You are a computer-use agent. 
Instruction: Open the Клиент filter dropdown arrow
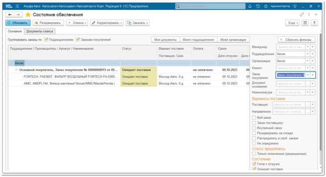tap(308, 68)
